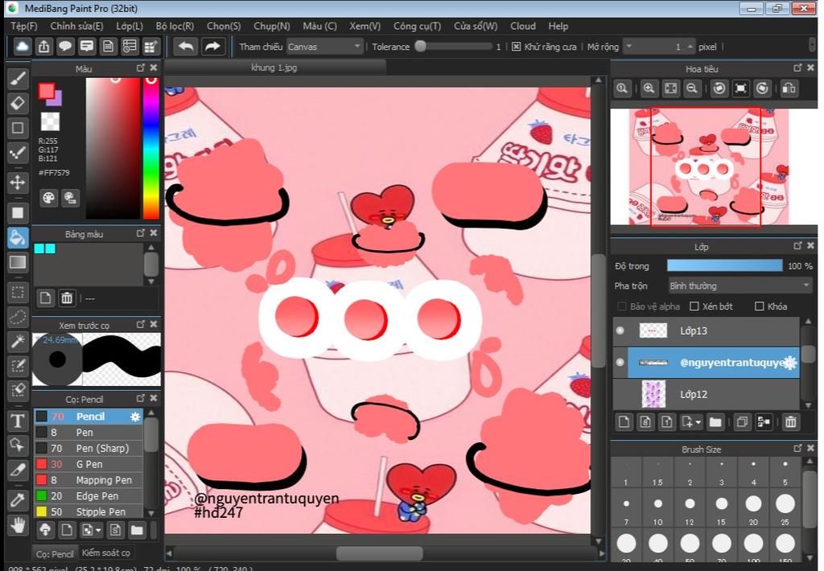Open the Bộ lọc(R) menu
The height and width of the screenshot is (571, 824).
tap(175, 27)
